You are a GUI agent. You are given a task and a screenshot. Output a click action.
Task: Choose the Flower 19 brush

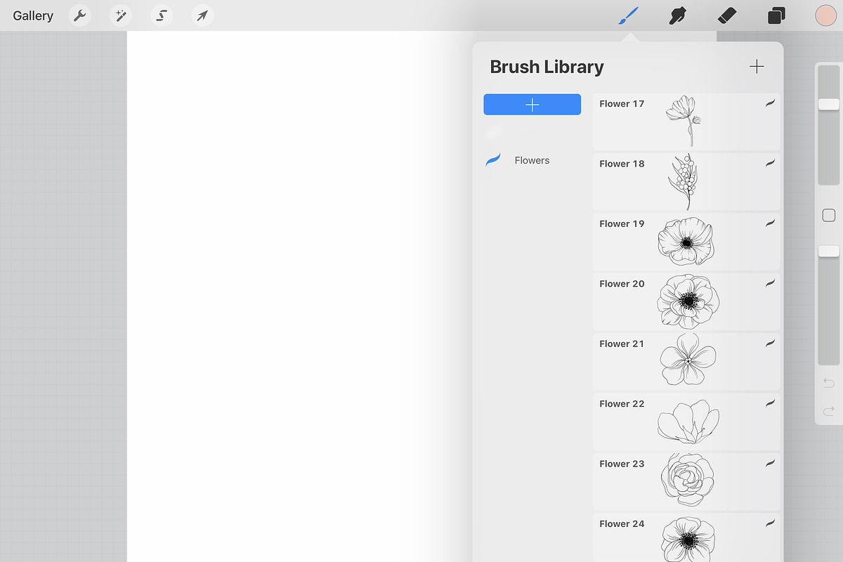[686, 241]
